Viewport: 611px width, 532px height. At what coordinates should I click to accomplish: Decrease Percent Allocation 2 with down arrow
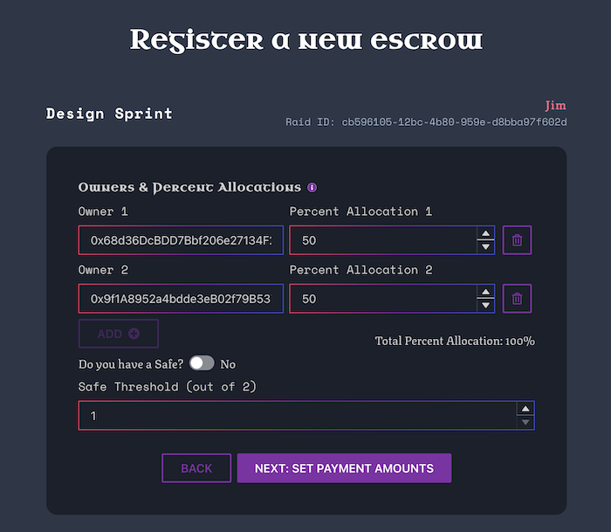[485, 306]
